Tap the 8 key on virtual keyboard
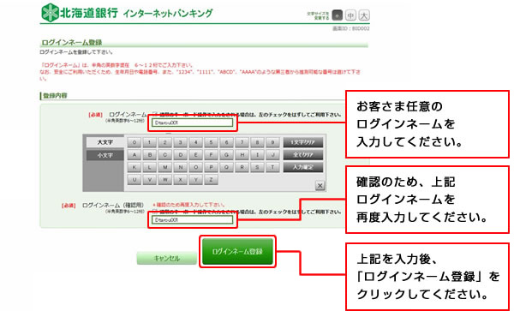This screenshot has height=311, width=514. click(x=257, y=142)
